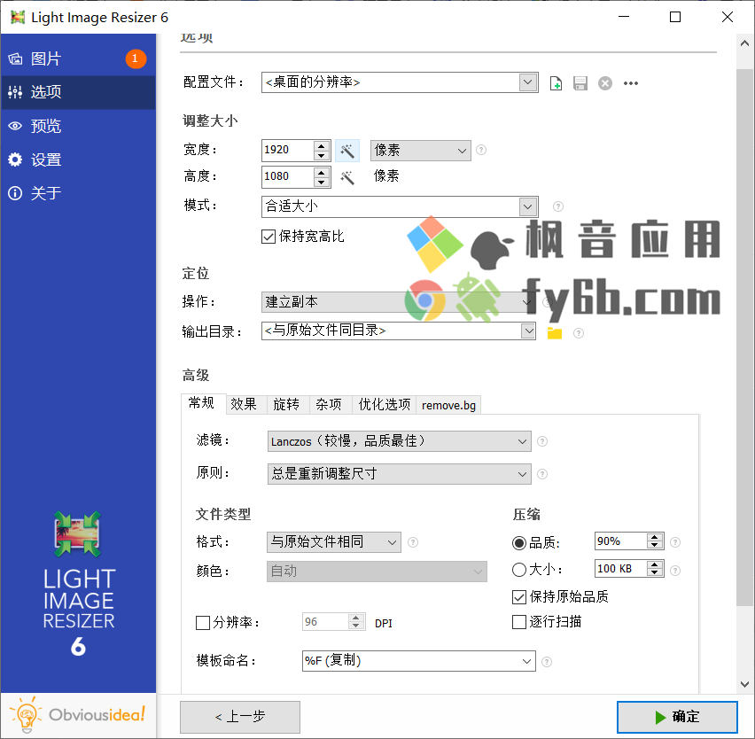Screen dimensions: 755x739
Task: Close the Light Image Resizer window
Action: pyautogui.click(x=727, y=18)
